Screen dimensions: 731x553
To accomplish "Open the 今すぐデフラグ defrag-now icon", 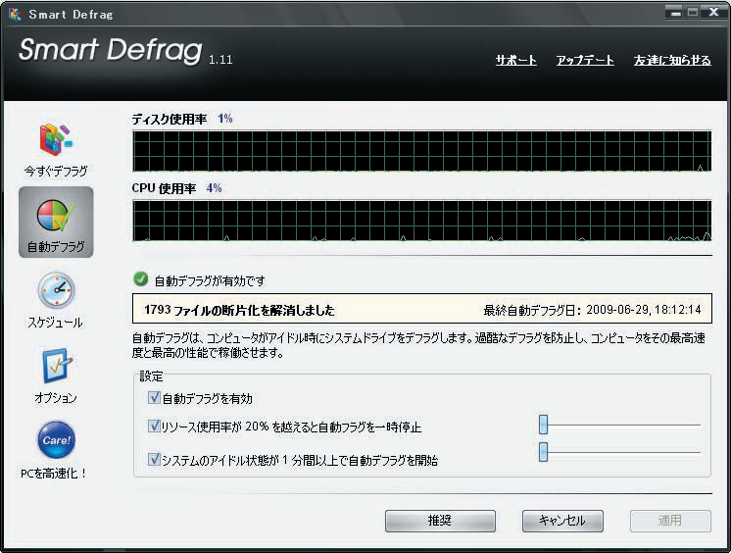I will [56, 139].
